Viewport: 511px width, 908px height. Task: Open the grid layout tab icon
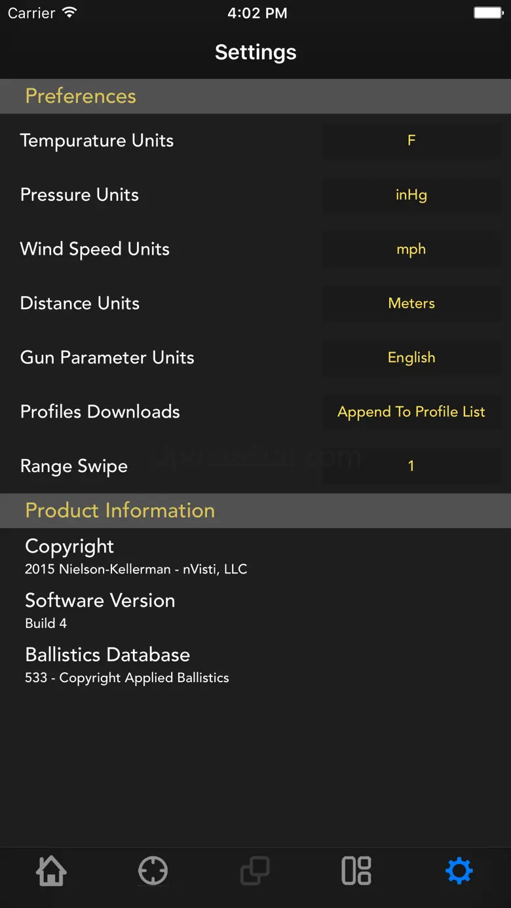357,871
